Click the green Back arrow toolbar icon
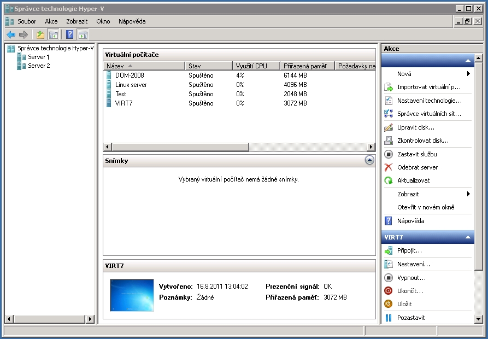 [10, 35]
